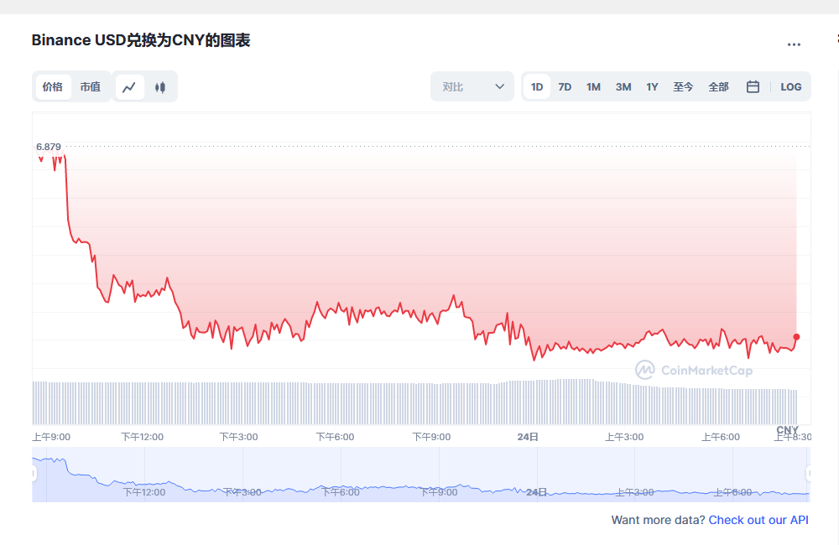
Task: Click the right range slider handle
Action: coord(809,474)
